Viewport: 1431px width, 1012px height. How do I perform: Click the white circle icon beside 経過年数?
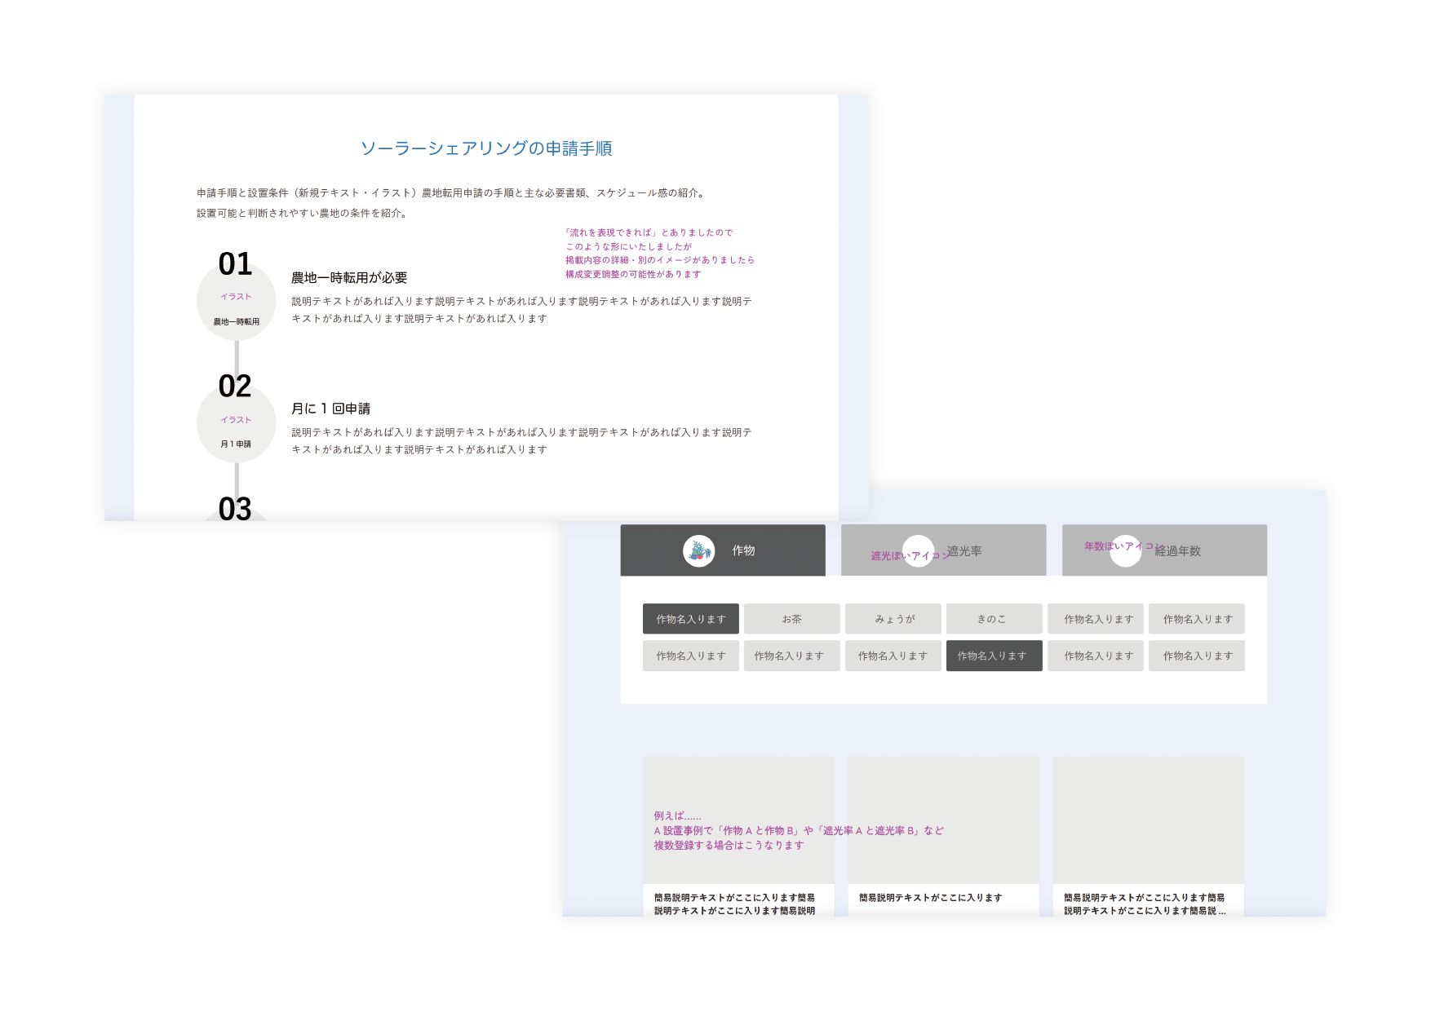point(1125,551)
